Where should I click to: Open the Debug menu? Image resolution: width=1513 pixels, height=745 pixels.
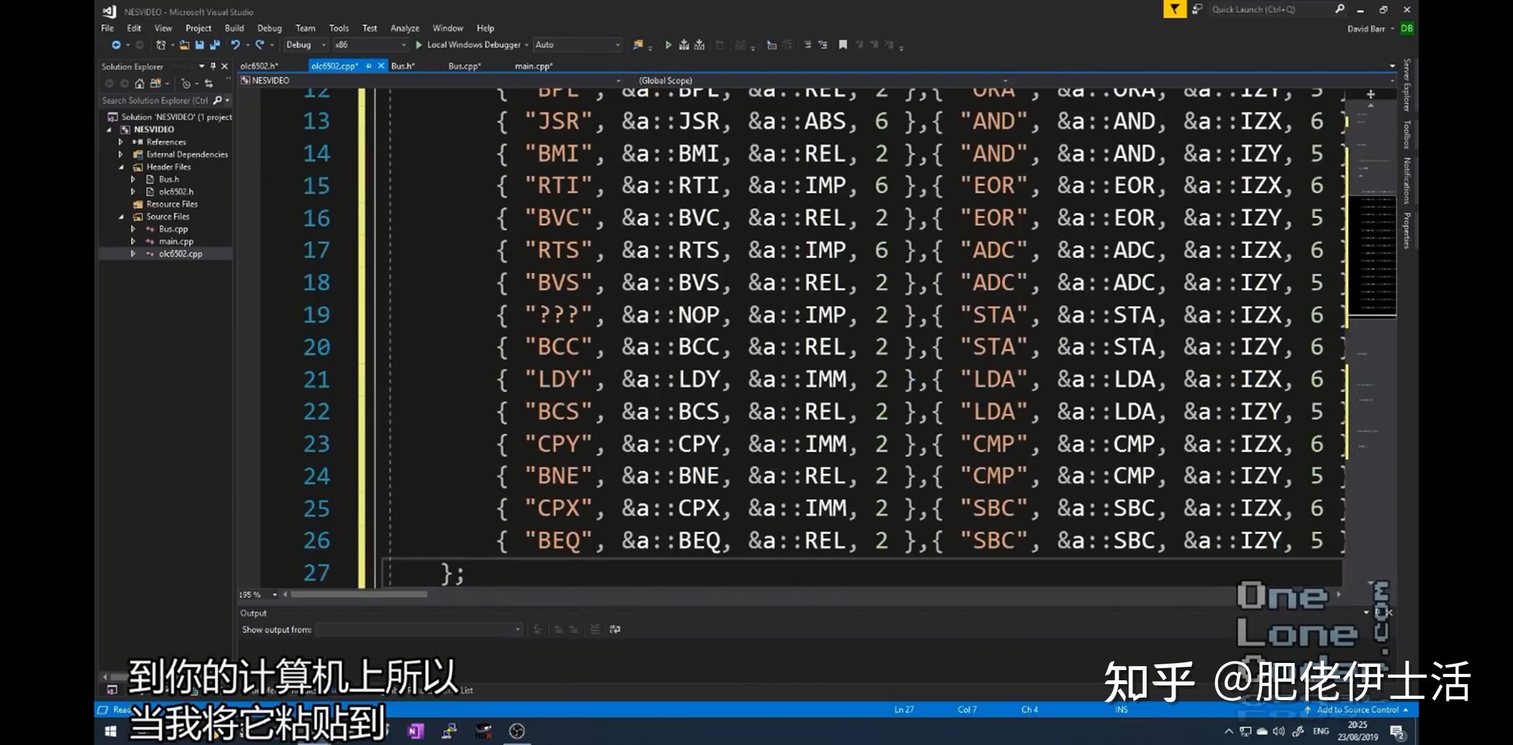click(270, 28)
